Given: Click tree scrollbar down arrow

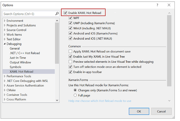Looking at the screenshot, I should 57,100.
